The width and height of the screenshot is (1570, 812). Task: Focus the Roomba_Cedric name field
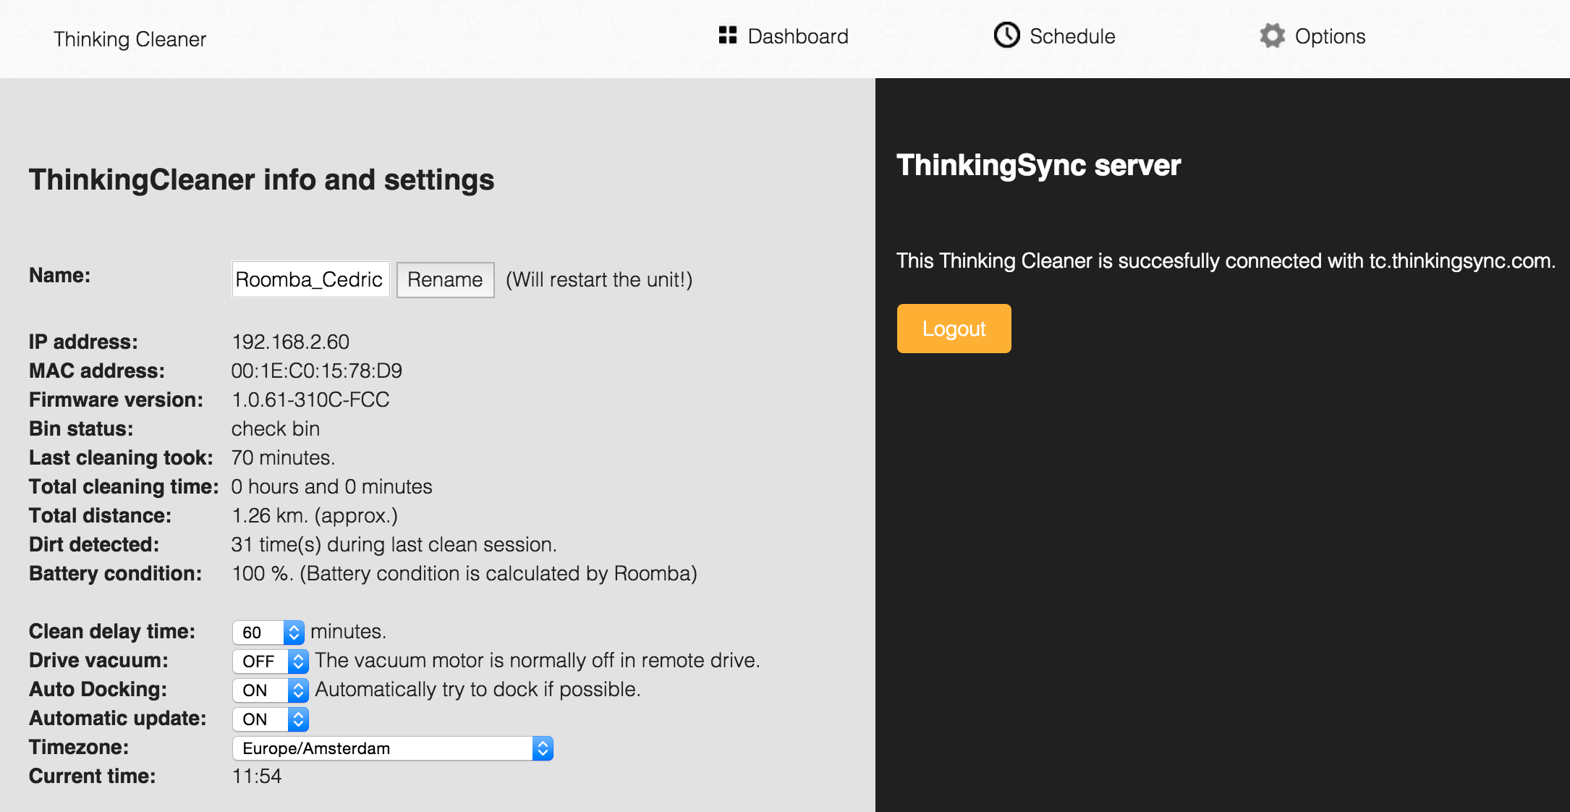pyautogui.click(x=310, y=279)
